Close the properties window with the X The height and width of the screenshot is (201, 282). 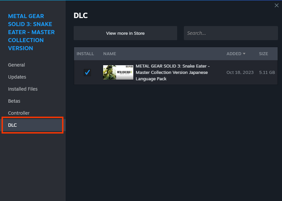[276, 5]
